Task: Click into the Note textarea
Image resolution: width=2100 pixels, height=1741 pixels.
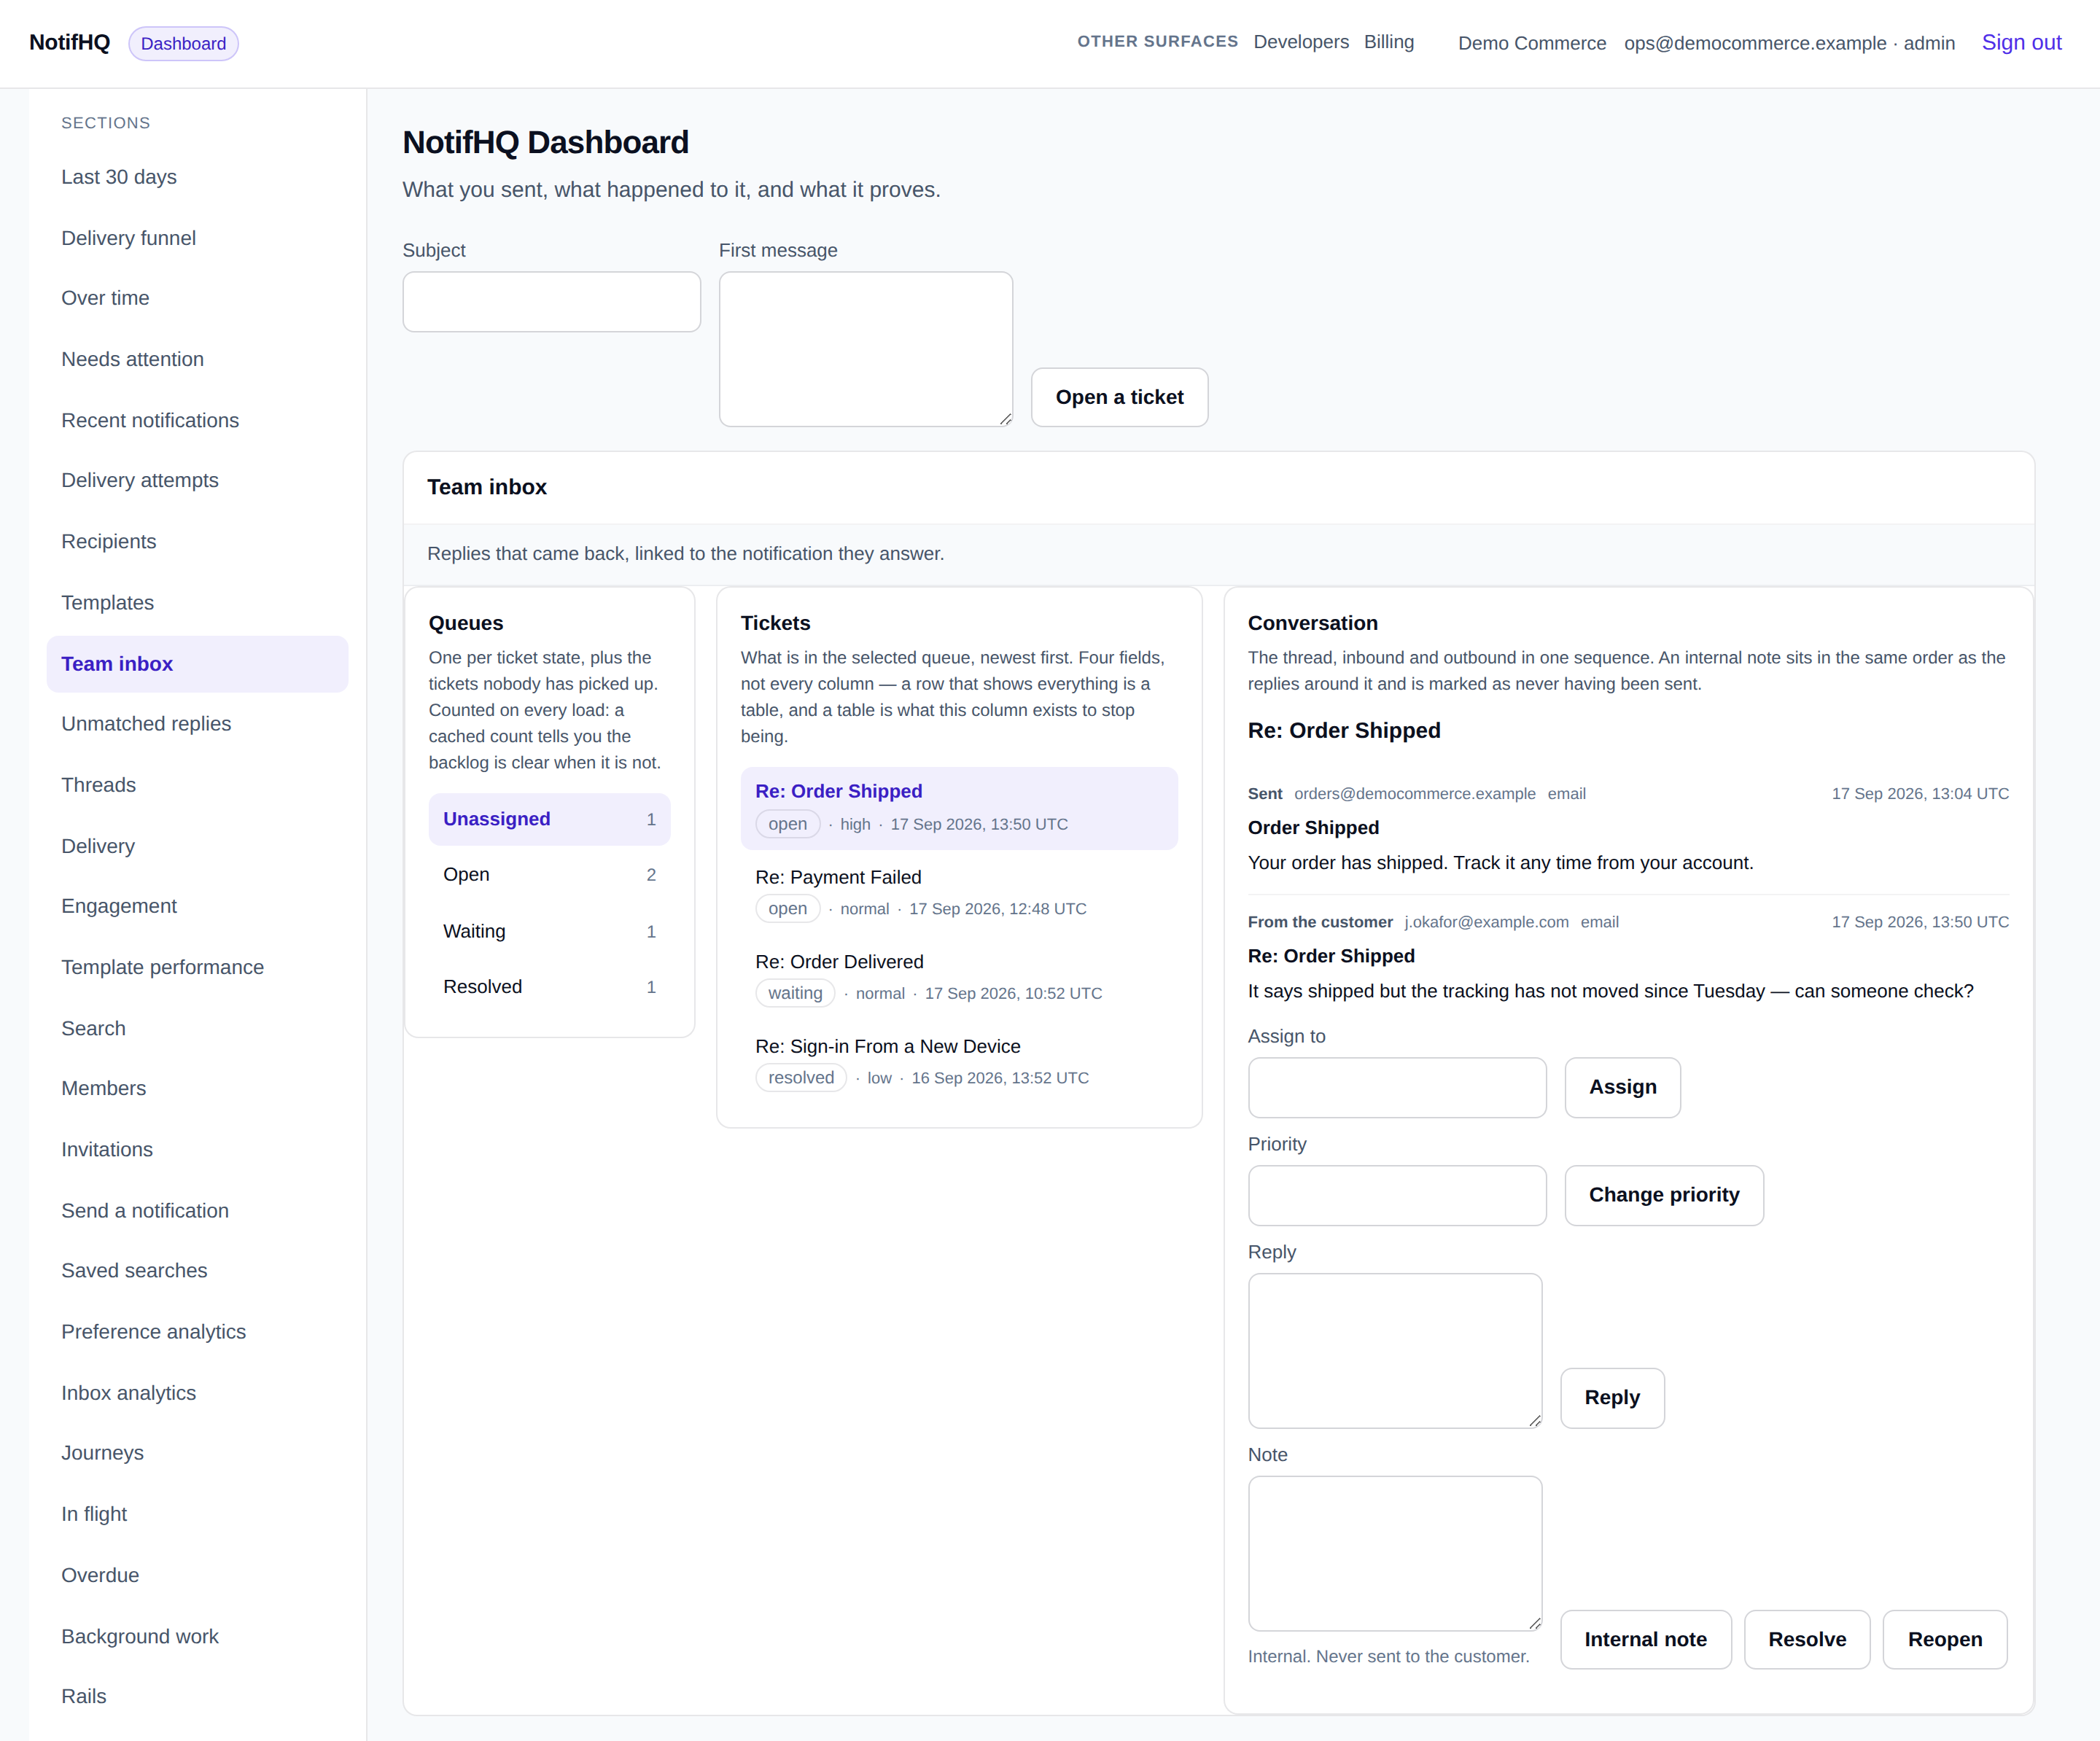Action: 1394,1554
